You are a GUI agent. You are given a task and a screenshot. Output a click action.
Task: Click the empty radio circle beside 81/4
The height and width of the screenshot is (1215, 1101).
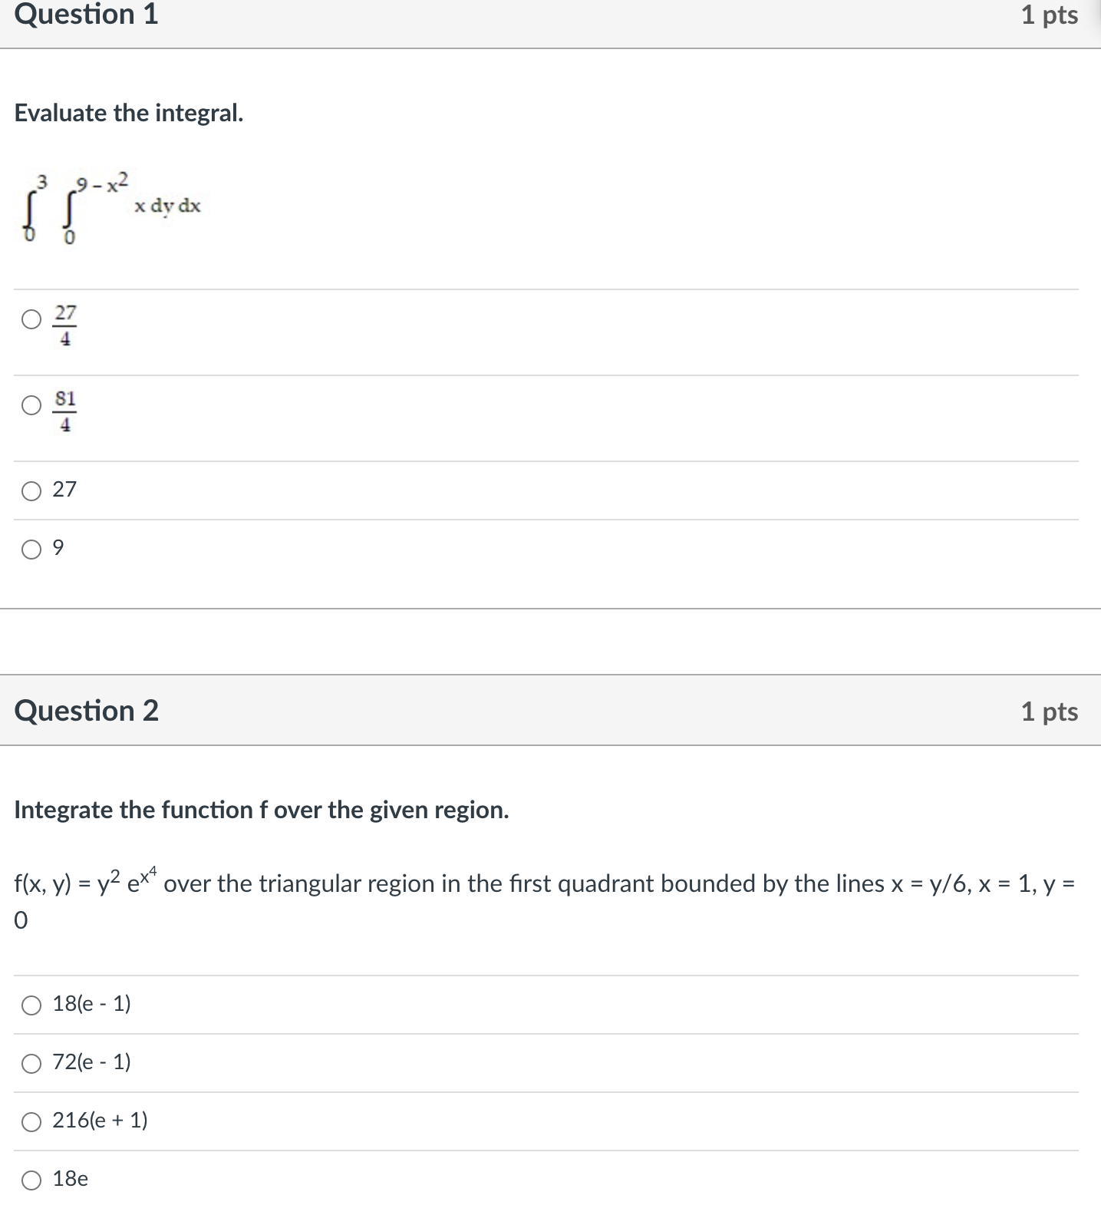pos(32,407)
